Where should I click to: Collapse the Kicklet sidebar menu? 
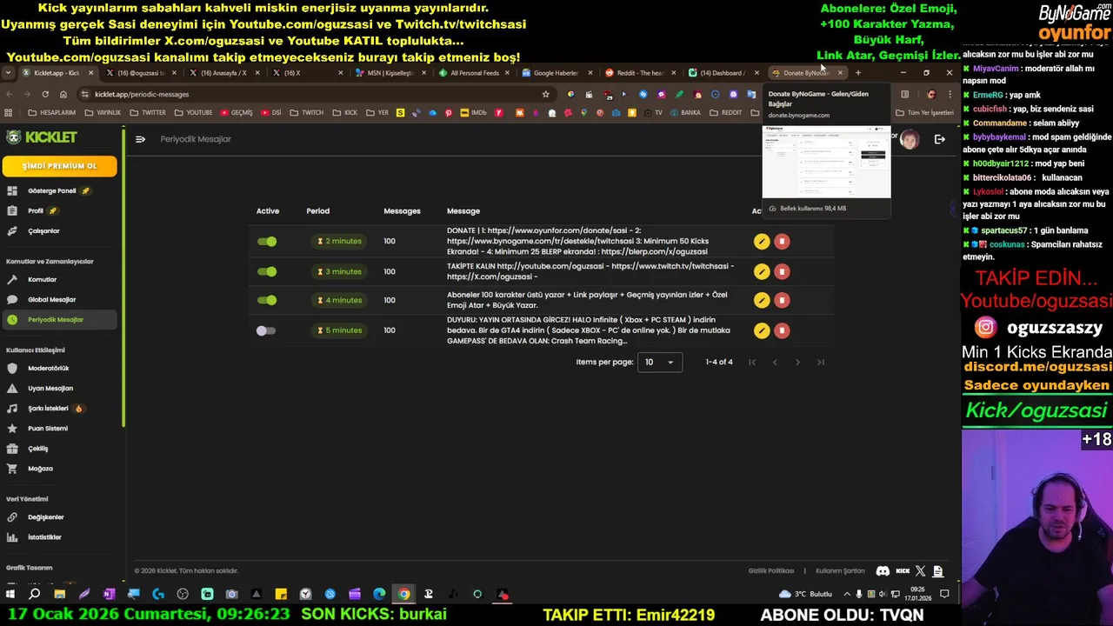tap(140, 139)
